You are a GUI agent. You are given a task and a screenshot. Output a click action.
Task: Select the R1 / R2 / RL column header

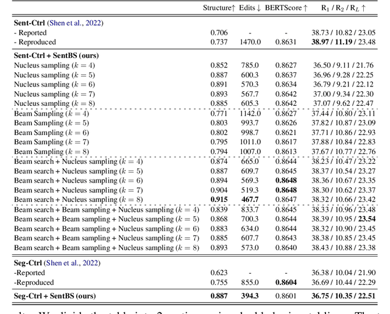(x=343, y=8)
